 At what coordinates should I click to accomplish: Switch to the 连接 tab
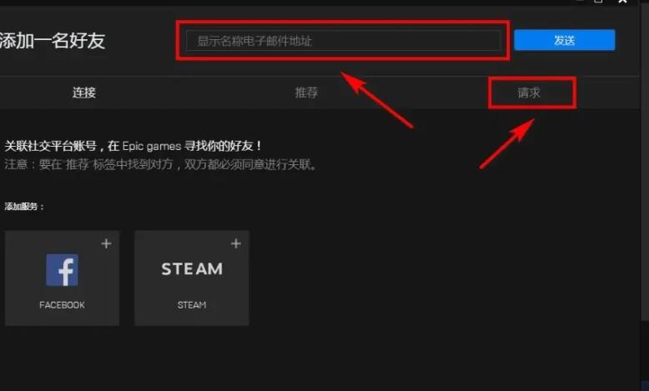(84, 93)
